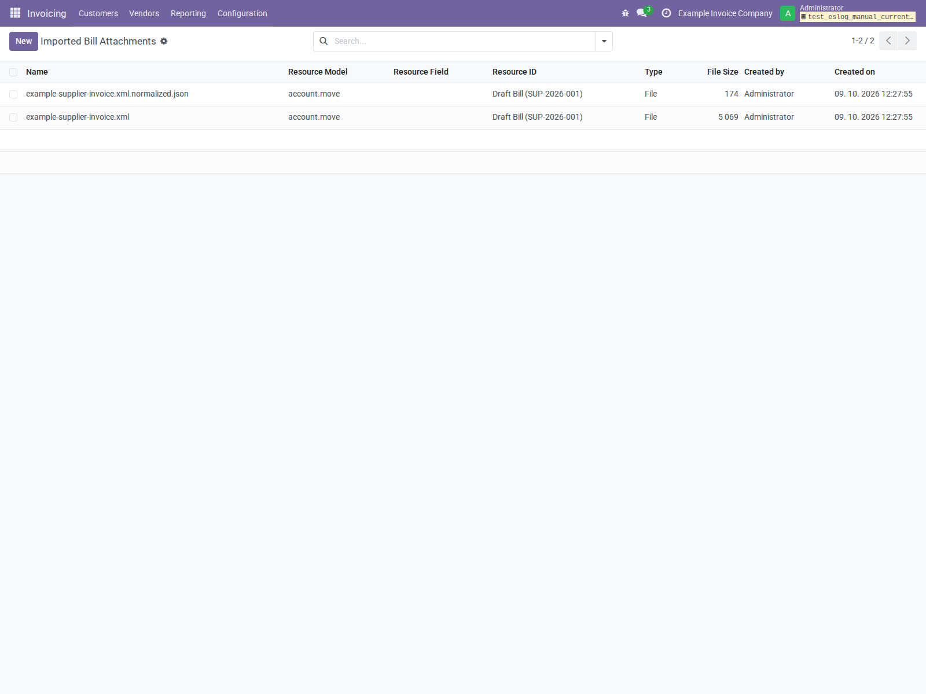Click Draft Bill cell in normalized.json row
Image resolution: width=926 pixels, height=694 pixels.
(x=538, y=94)
